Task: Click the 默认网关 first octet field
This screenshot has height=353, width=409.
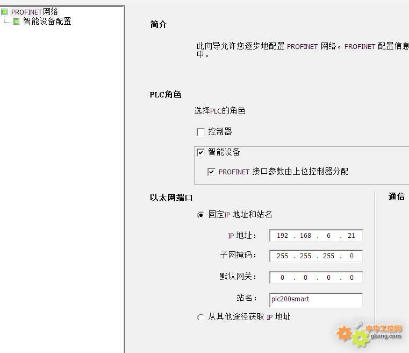Action: pos(283,278)
